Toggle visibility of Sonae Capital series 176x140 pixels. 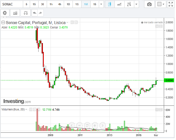72,22
